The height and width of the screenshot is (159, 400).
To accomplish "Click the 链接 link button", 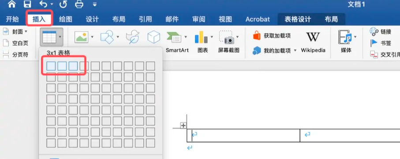I will [x=380, y=32].
